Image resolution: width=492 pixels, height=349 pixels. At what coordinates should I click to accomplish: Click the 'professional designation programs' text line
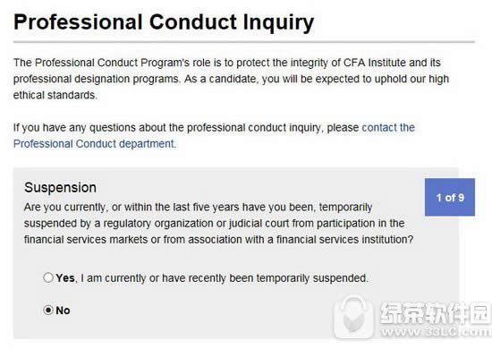click(231, 79)
